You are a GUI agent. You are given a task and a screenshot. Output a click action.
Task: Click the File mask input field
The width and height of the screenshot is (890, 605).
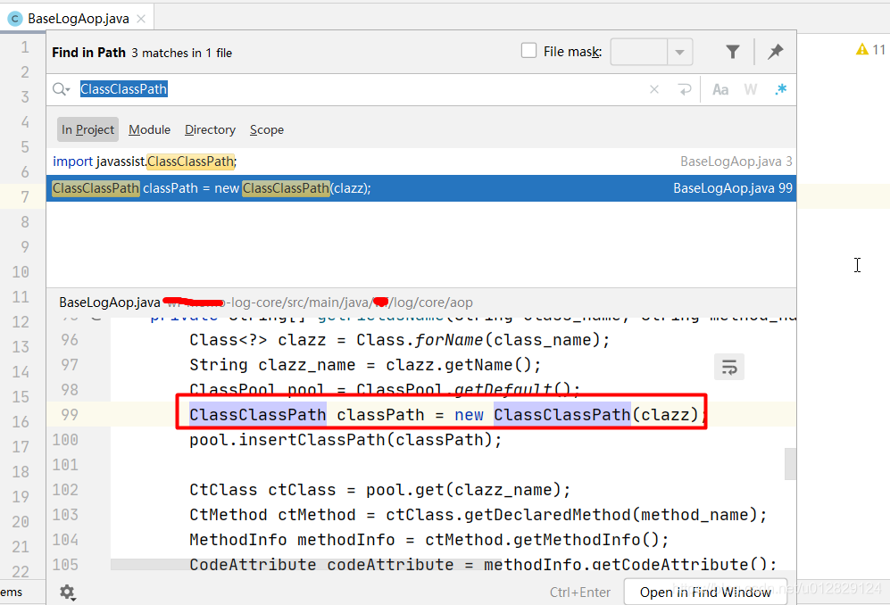pos(638,53)
